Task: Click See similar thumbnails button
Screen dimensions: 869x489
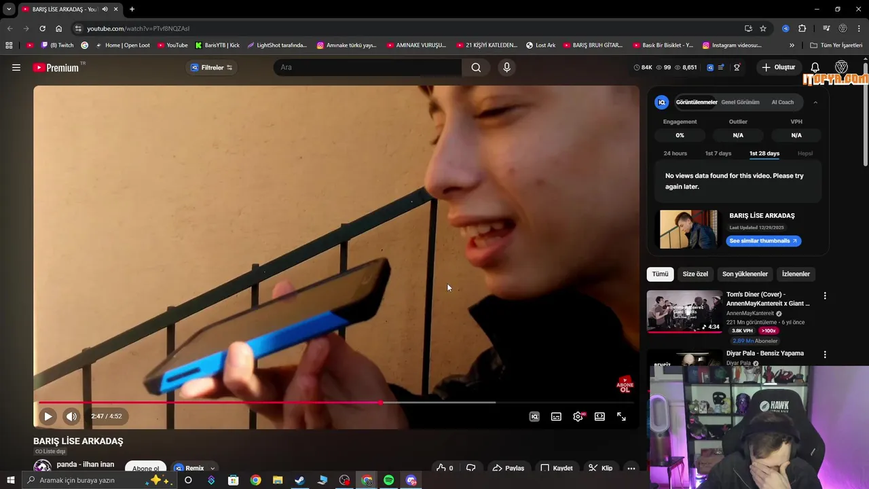Action: pyautogui.click(x=764, y=240)
